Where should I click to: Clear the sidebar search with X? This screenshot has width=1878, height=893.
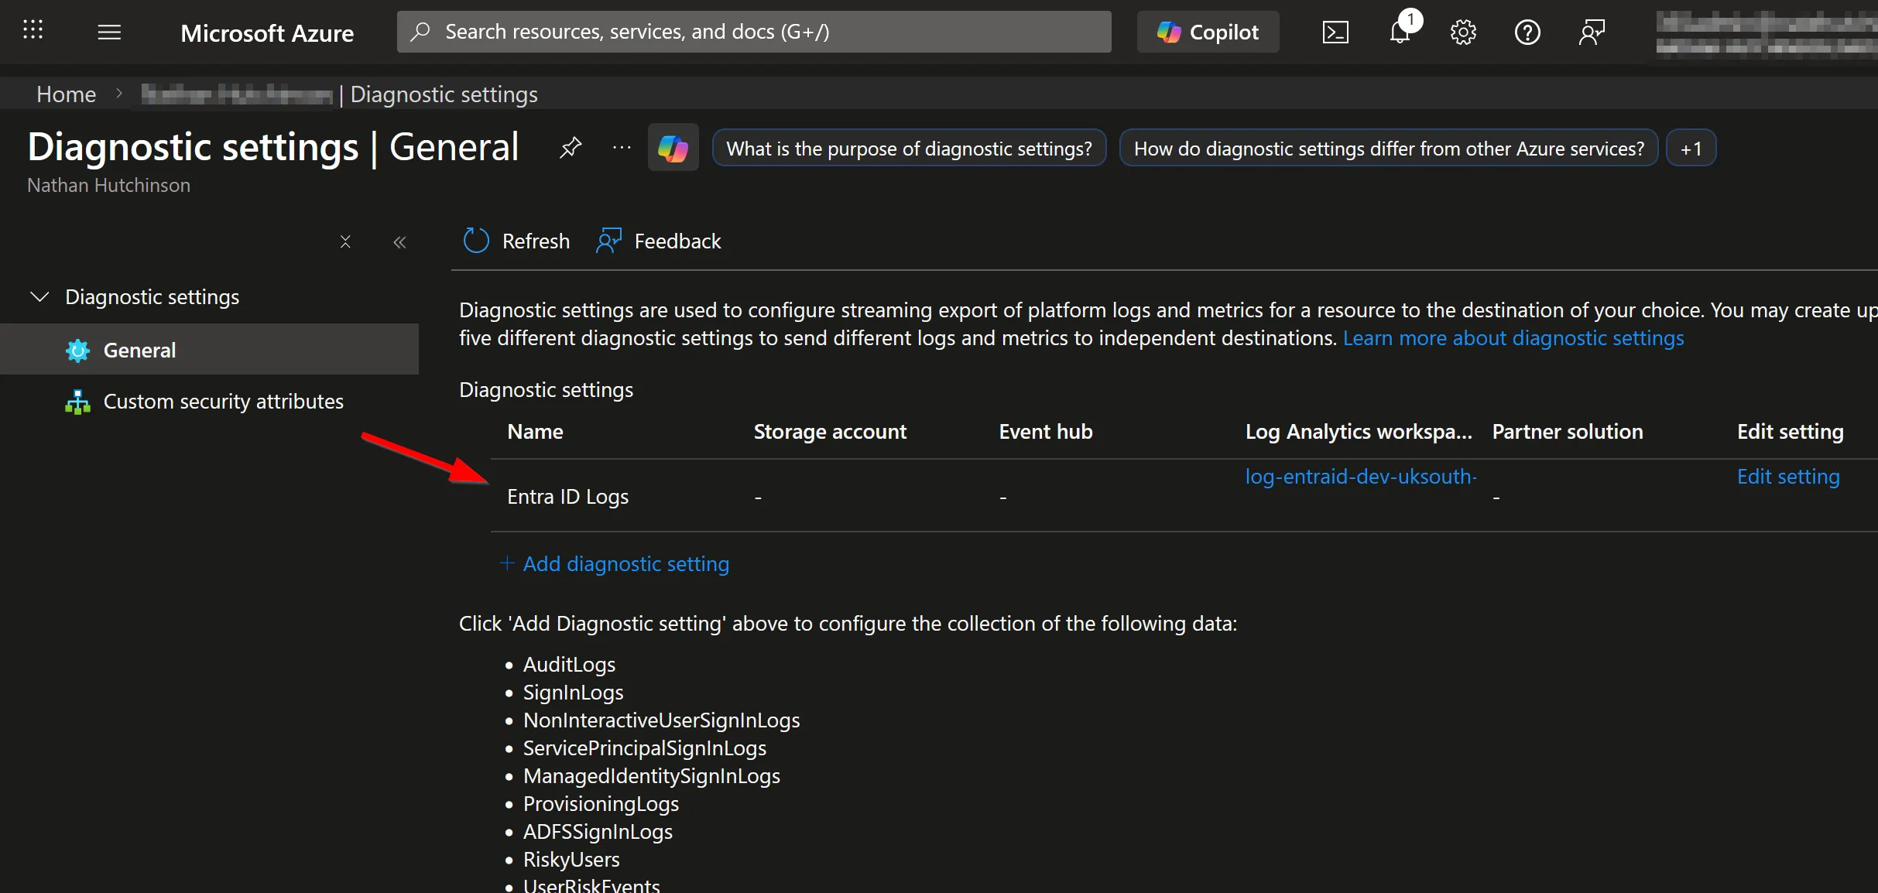tap(345, 242)
